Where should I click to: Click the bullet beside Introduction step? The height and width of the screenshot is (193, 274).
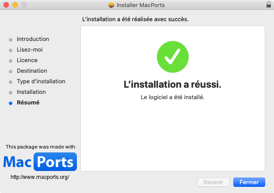(11, 40)
